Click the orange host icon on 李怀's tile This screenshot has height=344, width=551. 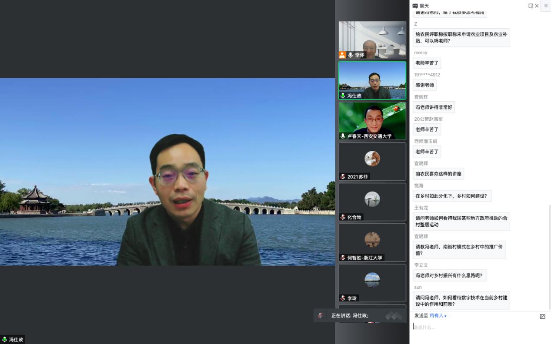pos(342,55)
